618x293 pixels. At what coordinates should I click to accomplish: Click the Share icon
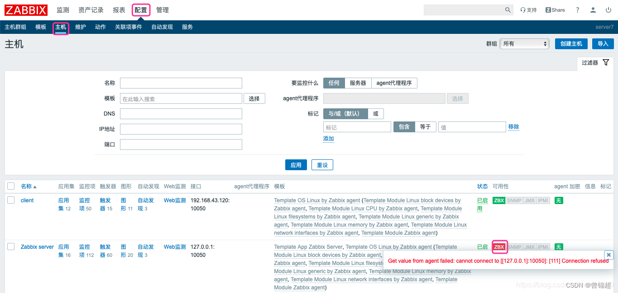point(555,10)
